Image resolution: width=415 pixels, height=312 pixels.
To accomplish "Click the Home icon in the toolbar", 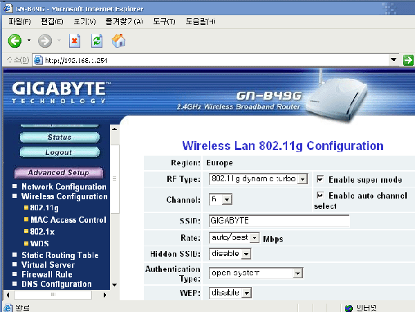I will pyautogui.click(x=118, y=41).
